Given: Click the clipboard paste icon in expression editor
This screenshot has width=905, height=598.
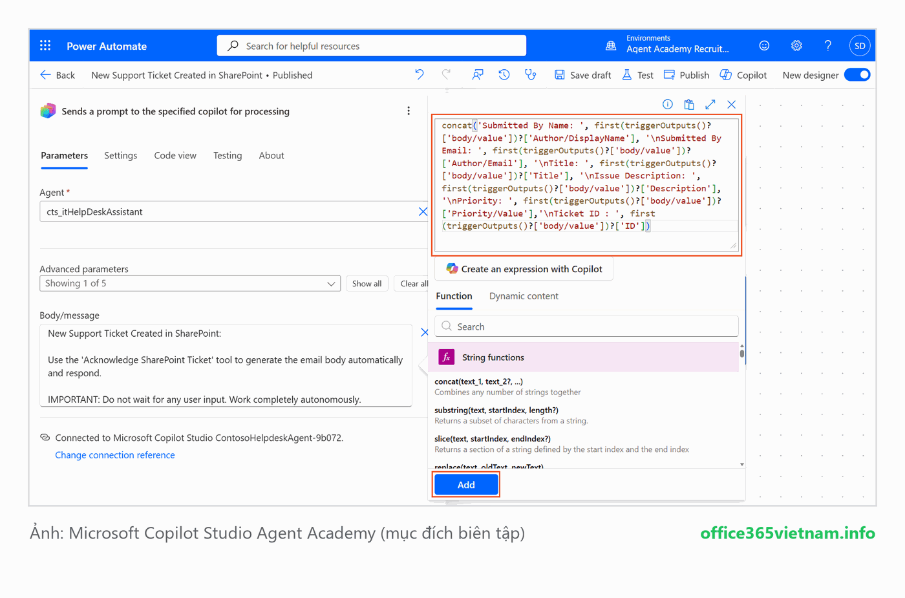Looking at the screenshot, I should click(x=689, y=104).
